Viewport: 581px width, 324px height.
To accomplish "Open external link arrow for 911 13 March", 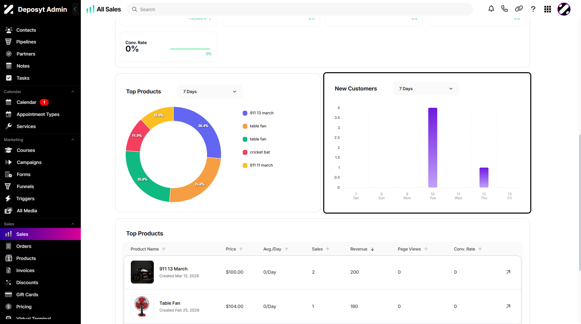I will coord(508,272).
